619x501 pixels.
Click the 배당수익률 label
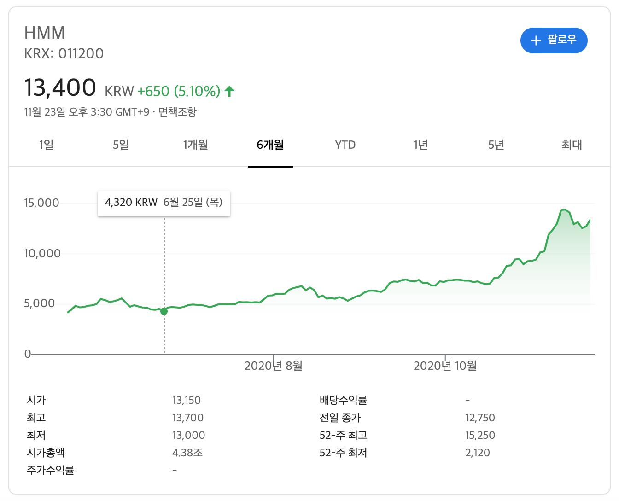click(344, 401)
